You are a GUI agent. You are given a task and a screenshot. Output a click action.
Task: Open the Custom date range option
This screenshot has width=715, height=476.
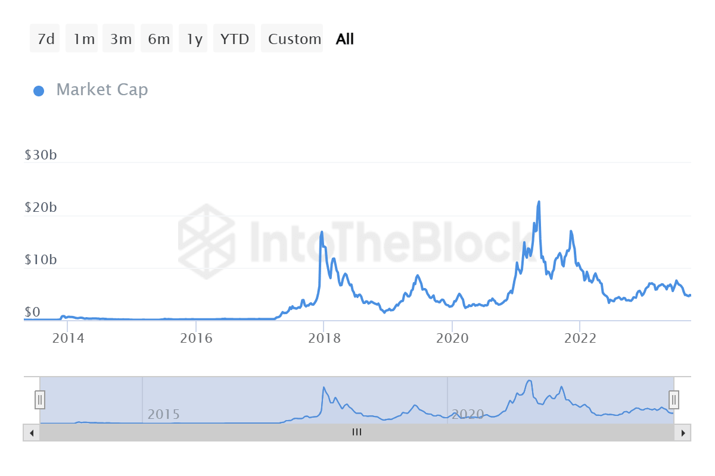pos(294,39)
